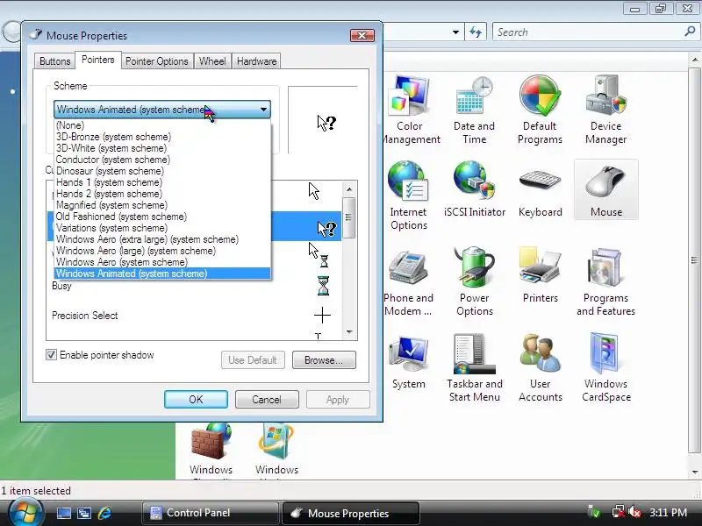
Task: Click the Browse... button
Action: [x=324, y=360]
